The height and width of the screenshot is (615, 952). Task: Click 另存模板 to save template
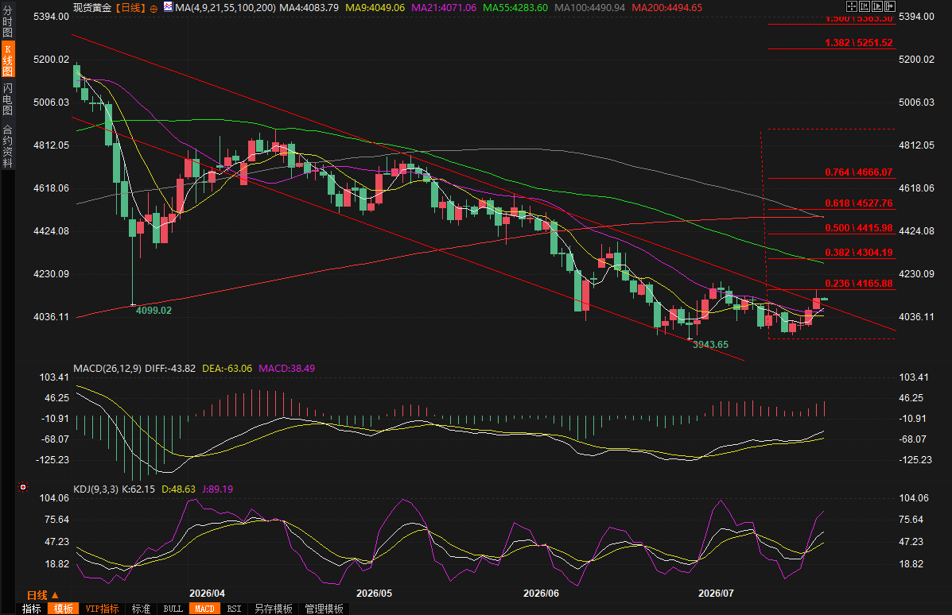[274, 609]
